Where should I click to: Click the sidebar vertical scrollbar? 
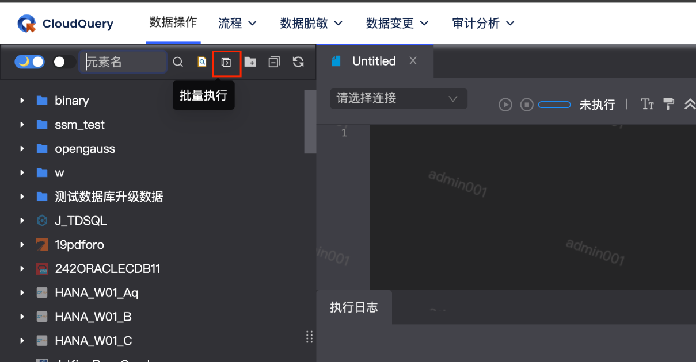coord(310,122)
